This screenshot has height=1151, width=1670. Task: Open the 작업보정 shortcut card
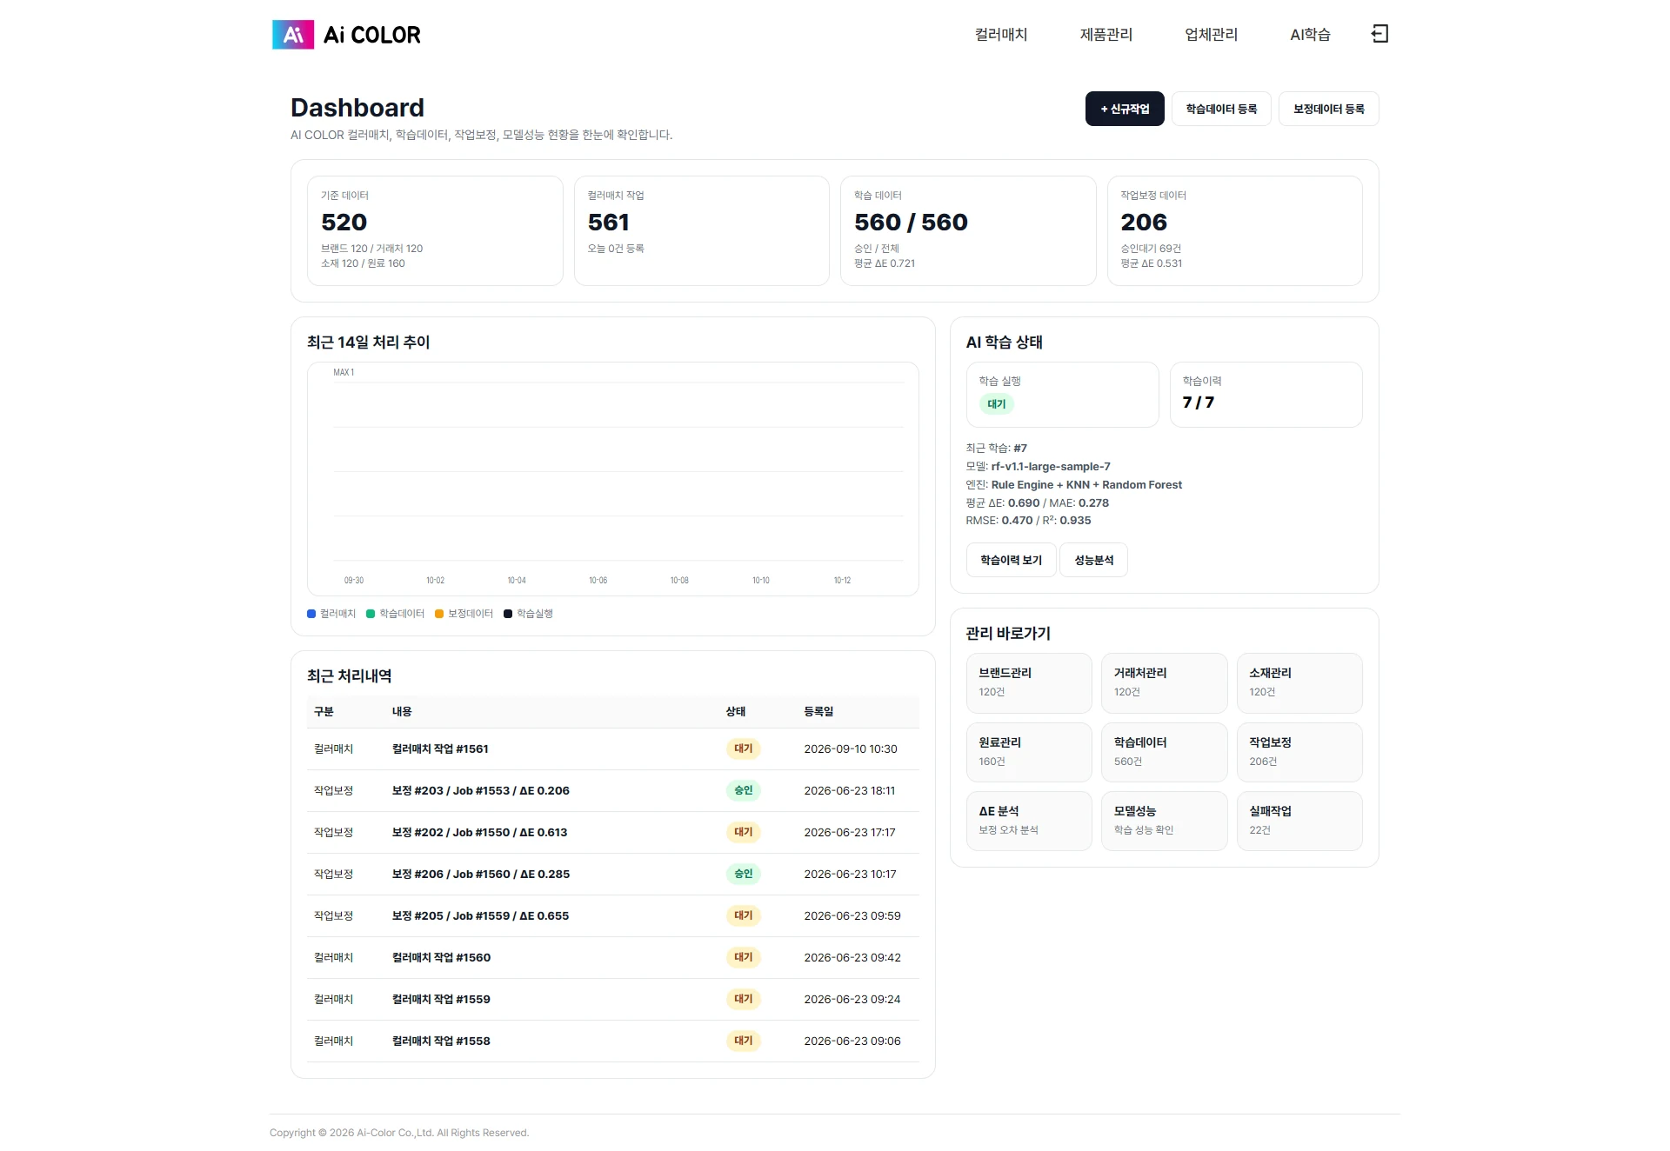(x=1299, y=752)
